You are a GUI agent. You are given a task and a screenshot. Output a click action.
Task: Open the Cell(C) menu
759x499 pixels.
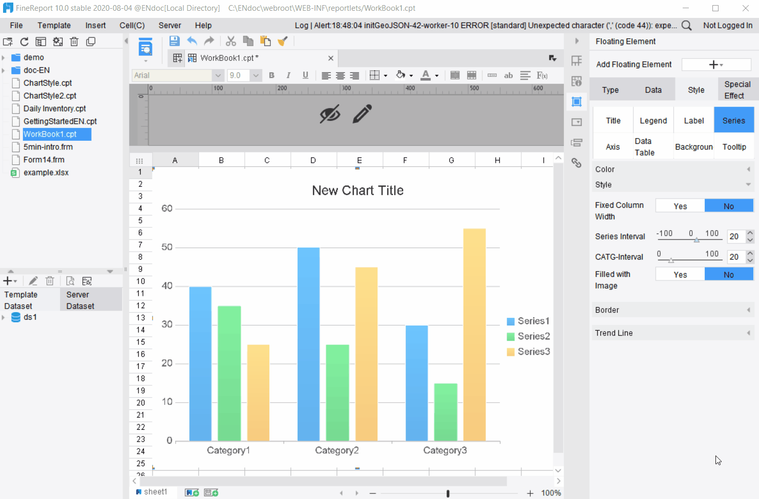(132, 26)
